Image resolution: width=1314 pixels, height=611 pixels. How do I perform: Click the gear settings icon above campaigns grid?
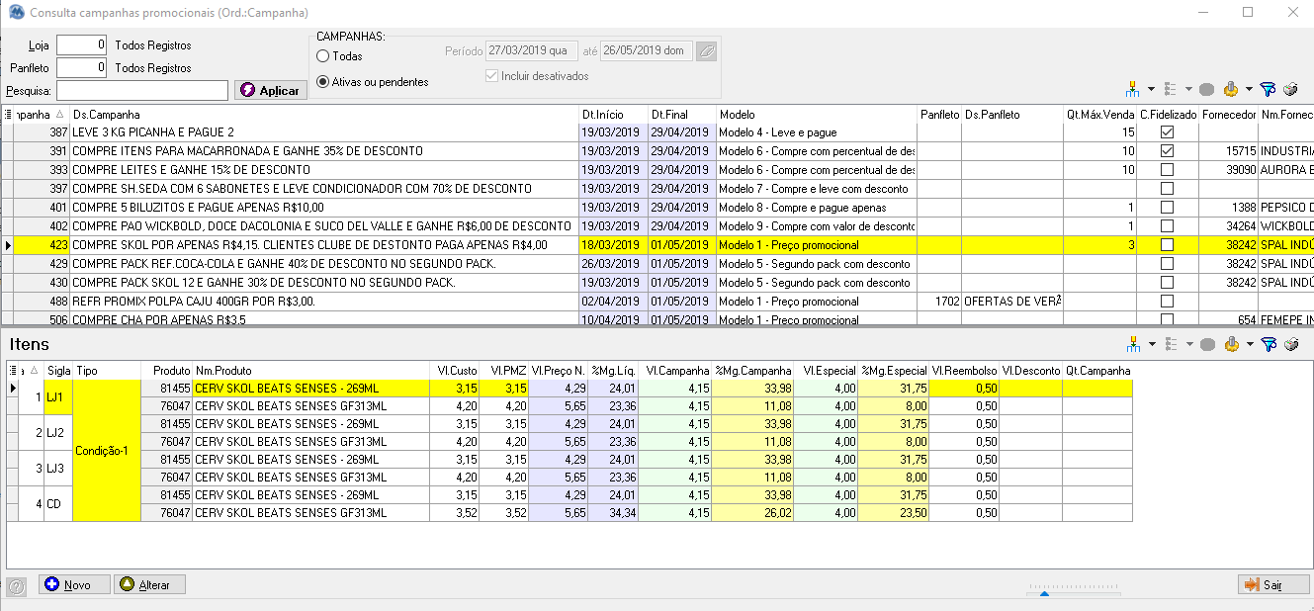(1231, 90)
